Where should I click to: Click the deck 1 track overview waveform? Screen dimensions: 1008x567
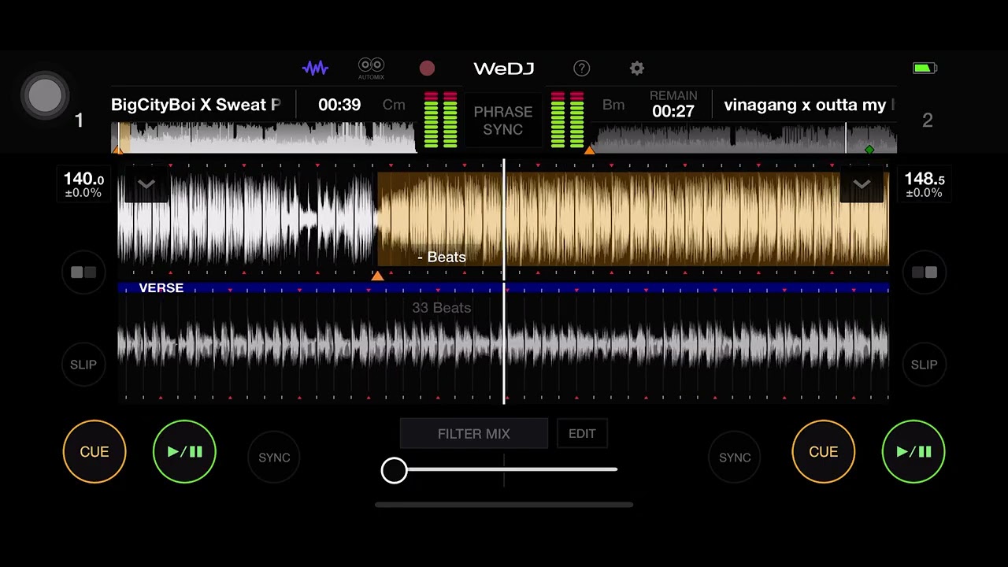coord(264,137)
